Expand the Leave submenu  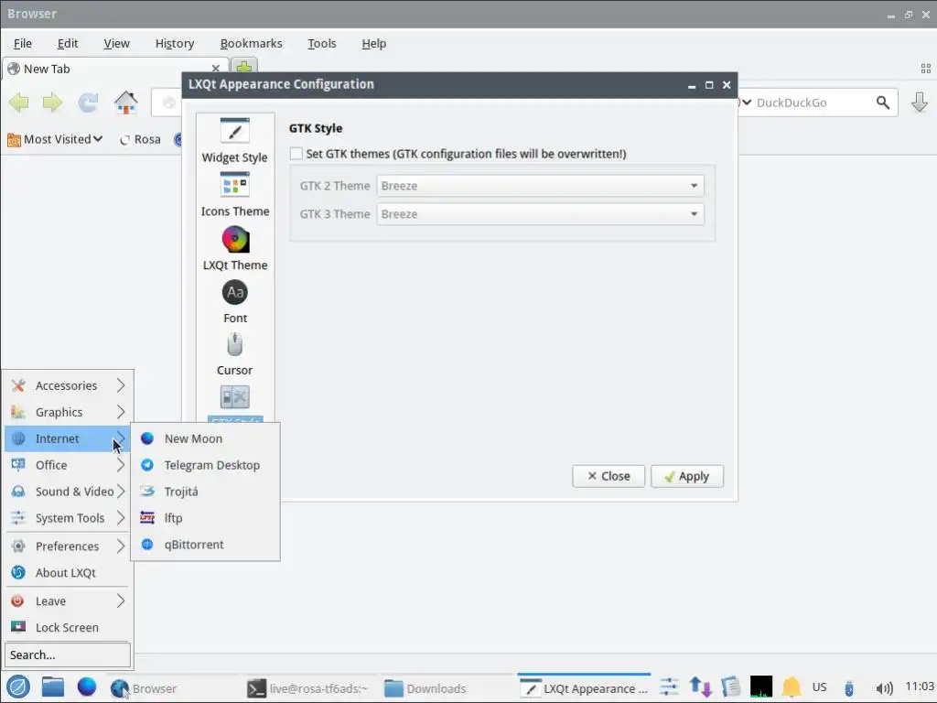click(x=68, y=600)
